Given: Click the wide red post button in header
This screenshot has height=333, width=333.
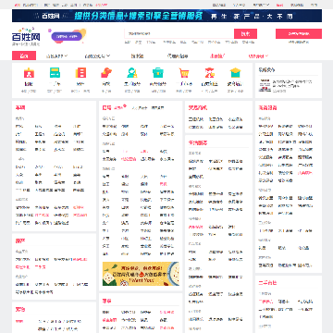Looking at the screenshot, I should click(x=299, y=33).
